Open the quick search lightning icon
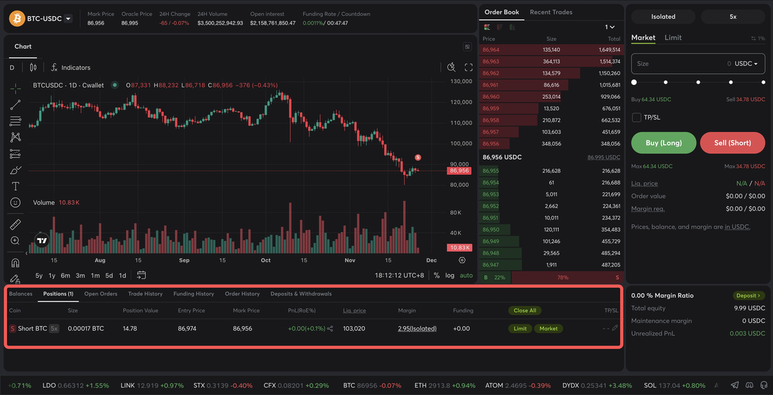 click(x=452, y=68)
